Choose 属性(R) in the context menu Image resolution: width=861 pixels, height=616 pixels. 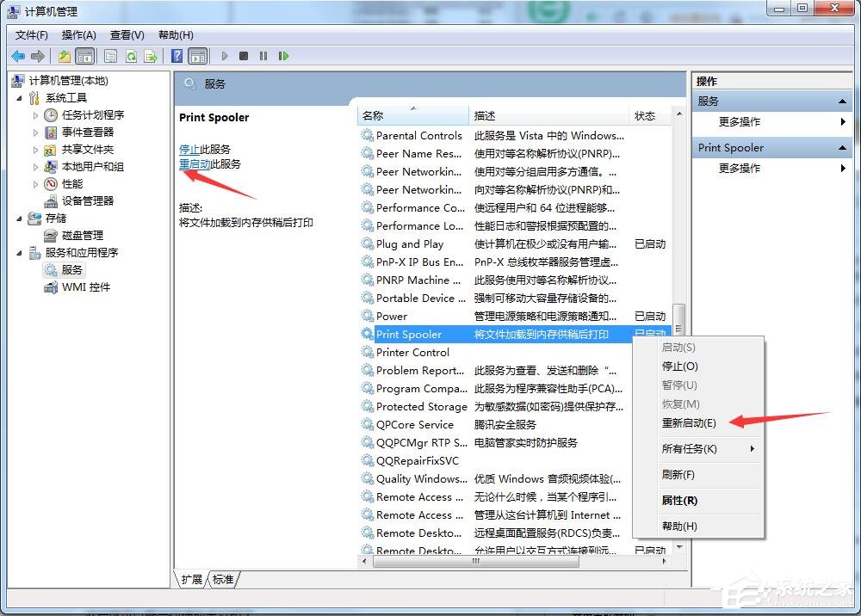(x=679, y=500)
